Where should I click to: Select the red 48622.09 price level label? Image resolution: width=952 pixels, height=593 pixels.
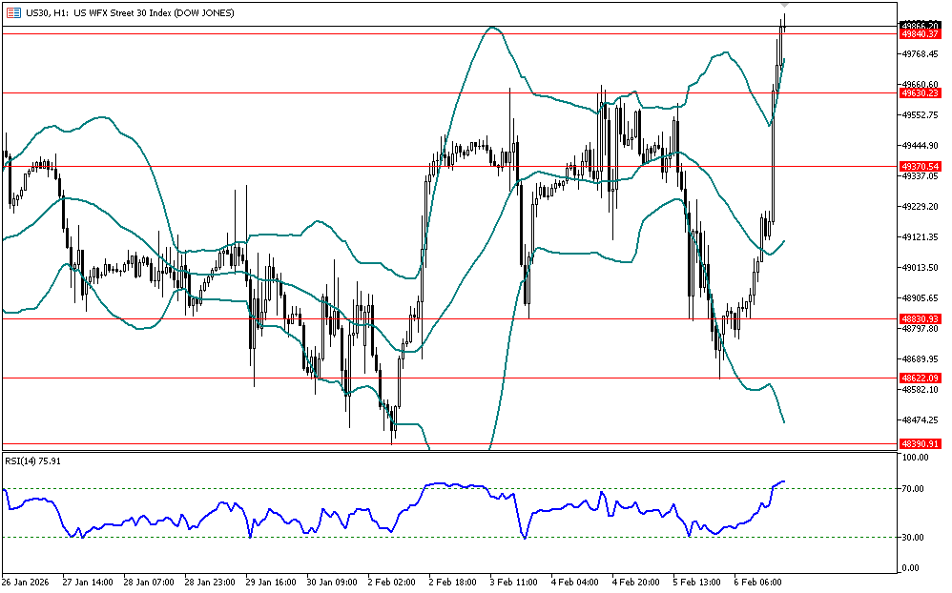(x=920, y=378)
